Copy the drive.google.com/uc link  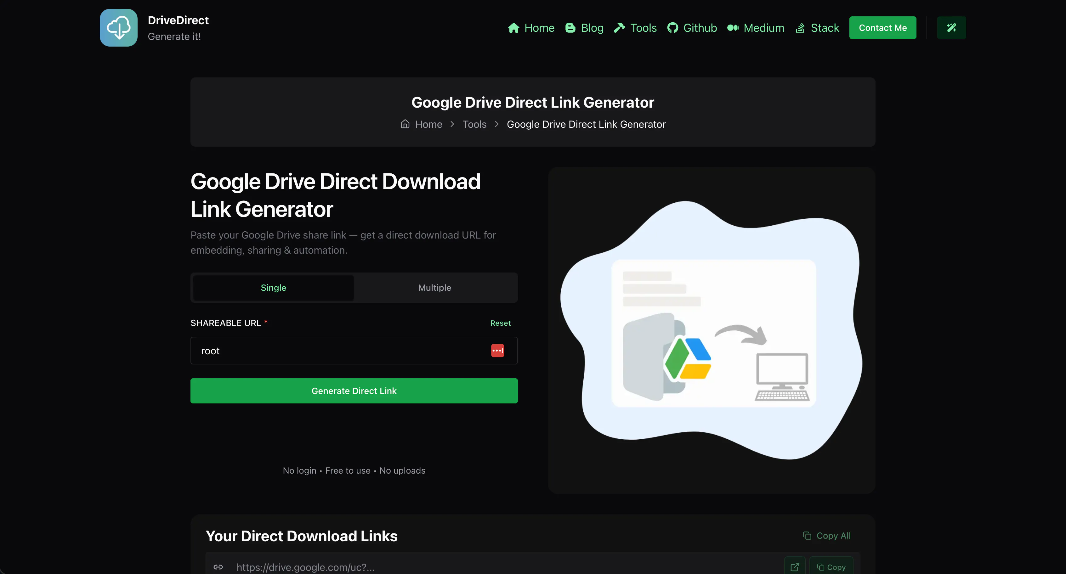click(831, 566)
